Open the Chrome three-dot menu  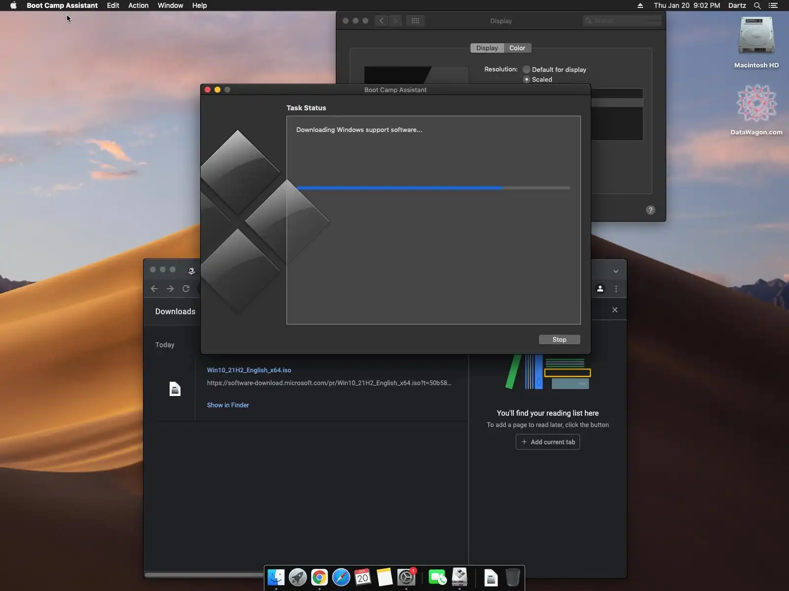coord(616,289)
